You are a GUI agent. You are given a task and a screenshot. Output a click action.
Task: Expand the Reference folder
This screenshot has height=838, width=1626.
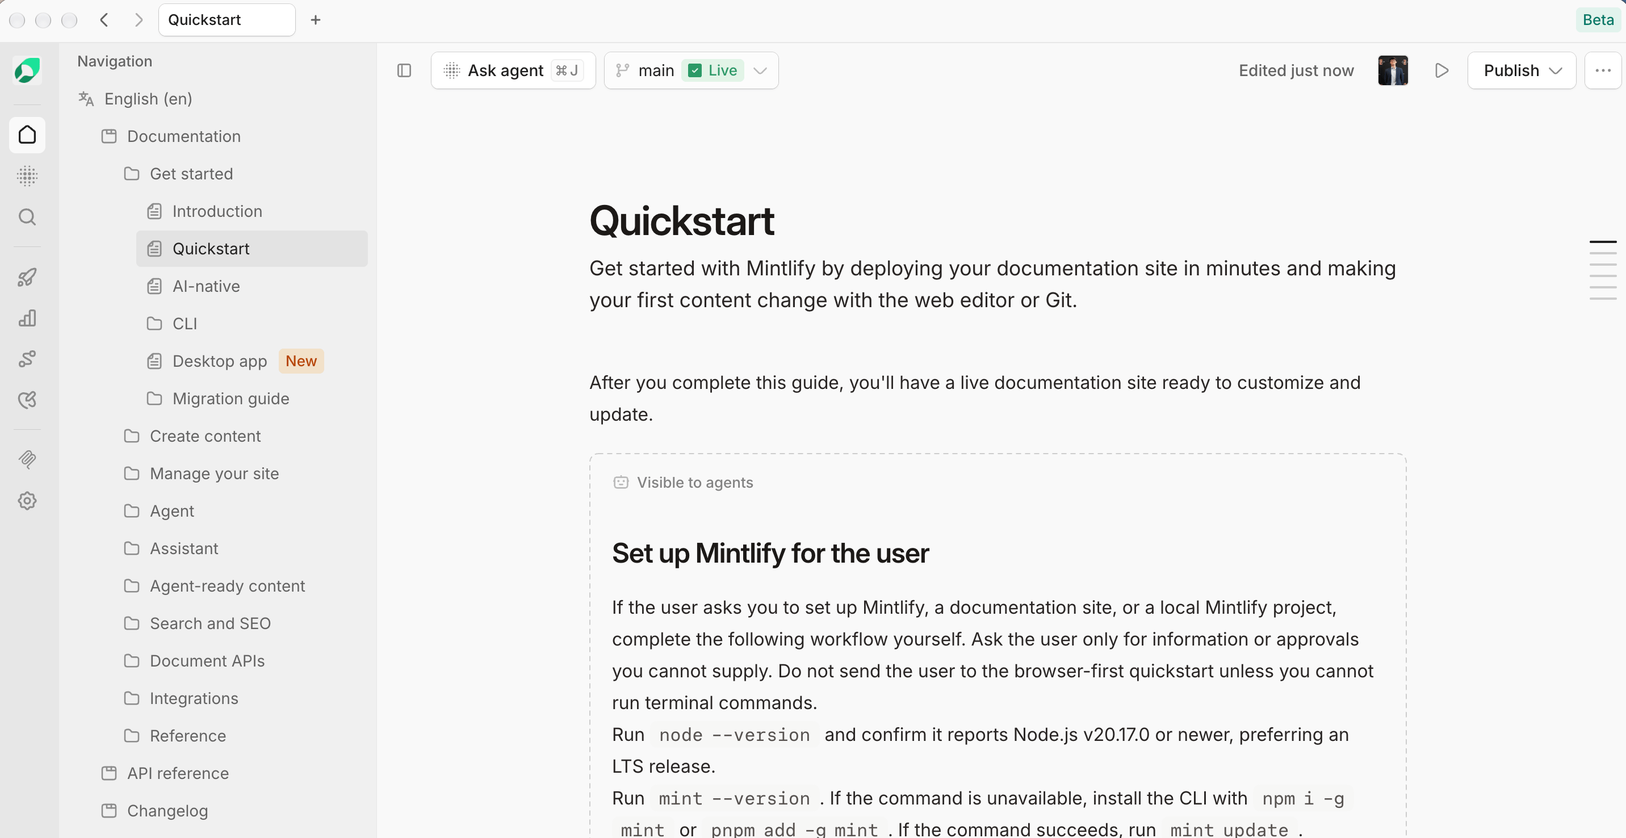click(187, 736)
